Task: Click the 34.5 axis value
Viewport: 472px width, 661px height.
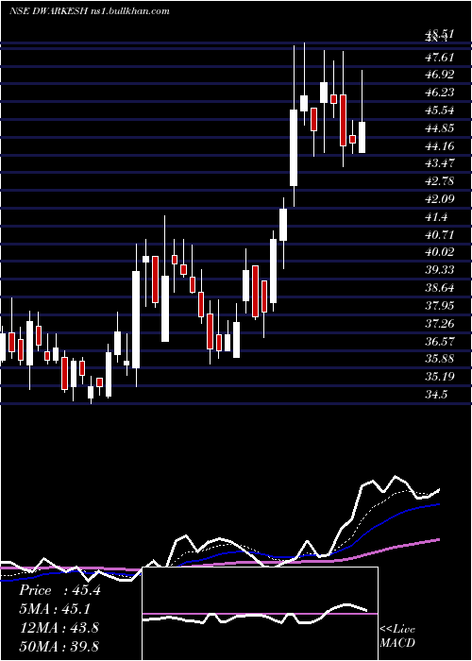Action: point(436,395)
